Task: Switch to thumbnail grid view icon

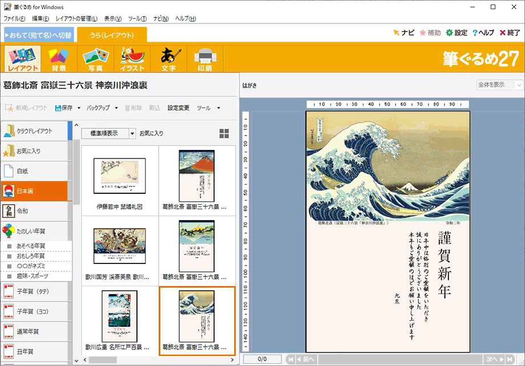Action: click(224, 133)
